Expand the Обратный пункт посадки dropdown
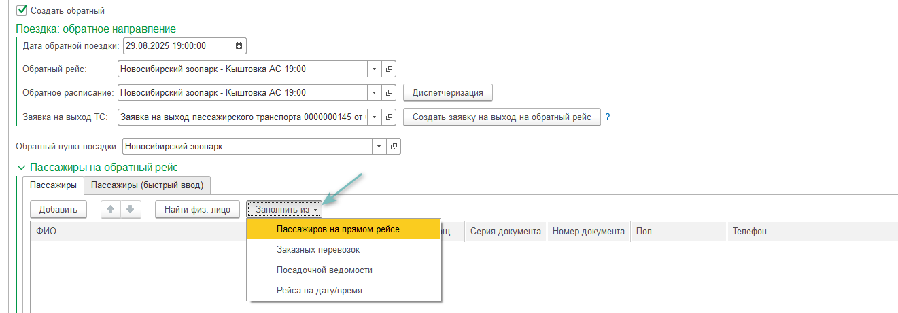Screen dimensions: 898x313 click(379, 146)
